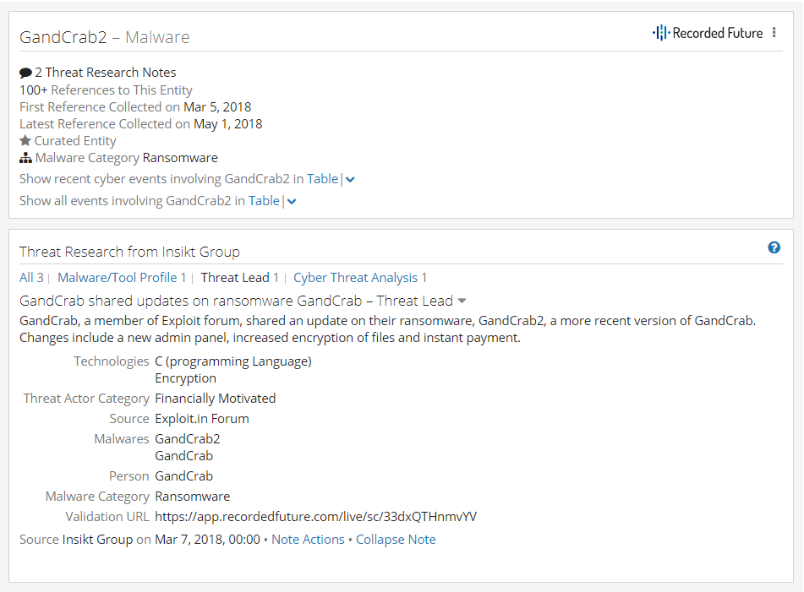The image size is (804, 592).
Task: Open recent cyber events in Table
Action: (322, 179)
